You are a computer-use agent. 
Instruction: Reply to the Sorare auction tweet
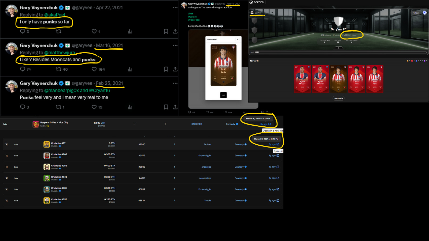(190, 112)
